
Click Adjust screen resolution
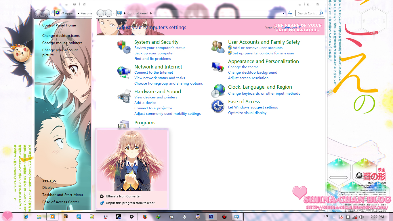pyautogui.click(x=248, y=78)
